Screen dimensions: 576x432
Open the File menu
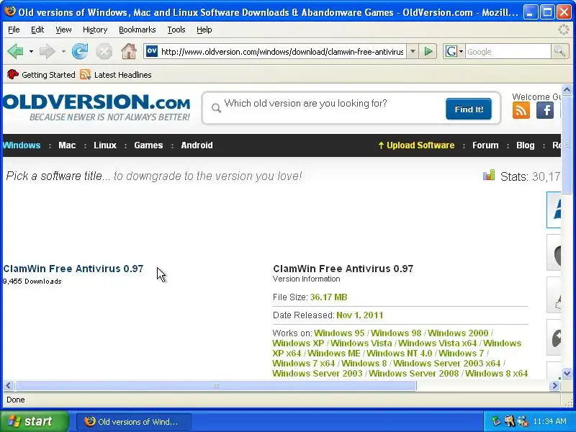[x=14, y=30]
